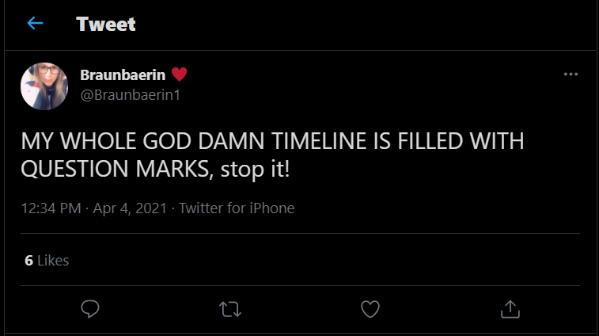The width and height of the screenshot is (599, 336).
Task: Click the Tweet header title
Action: tap(106, 24)
